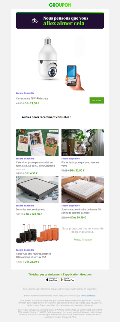Click the grey sommier bed base image

click(37, 190)
